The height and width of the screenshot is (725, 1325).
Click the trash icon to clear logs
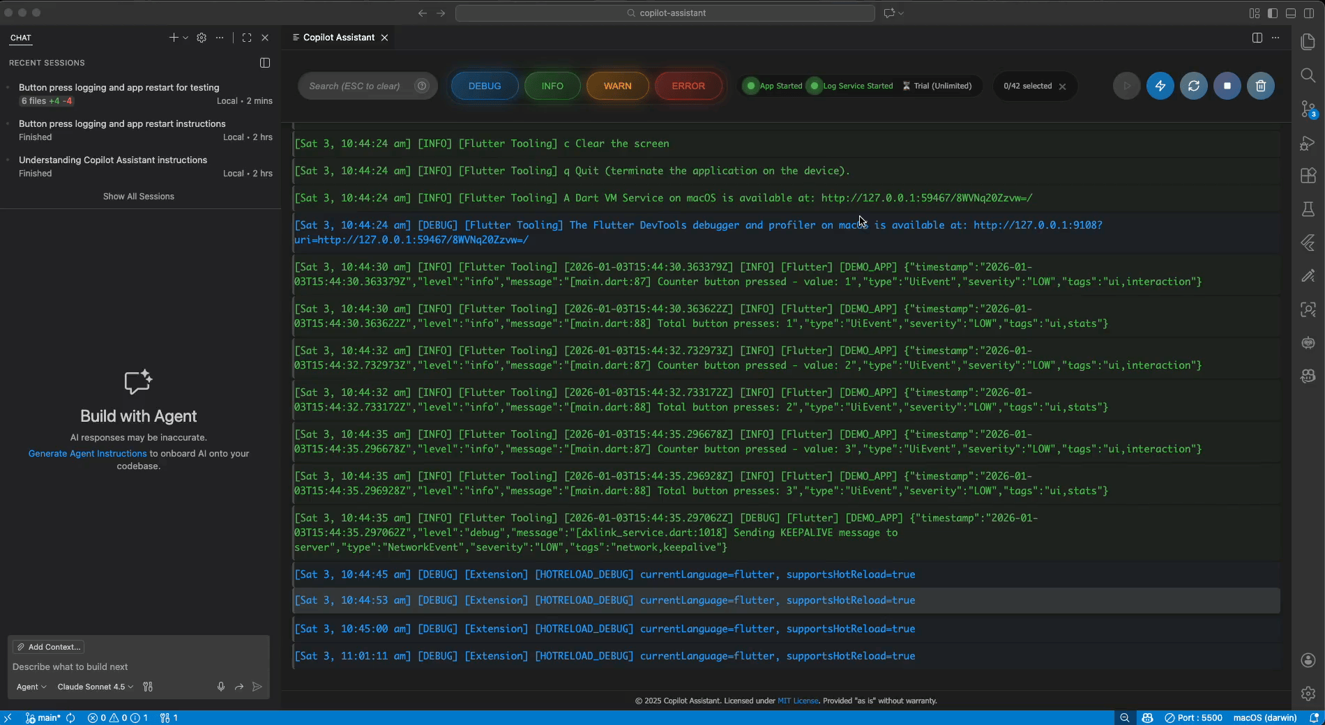1261,86
